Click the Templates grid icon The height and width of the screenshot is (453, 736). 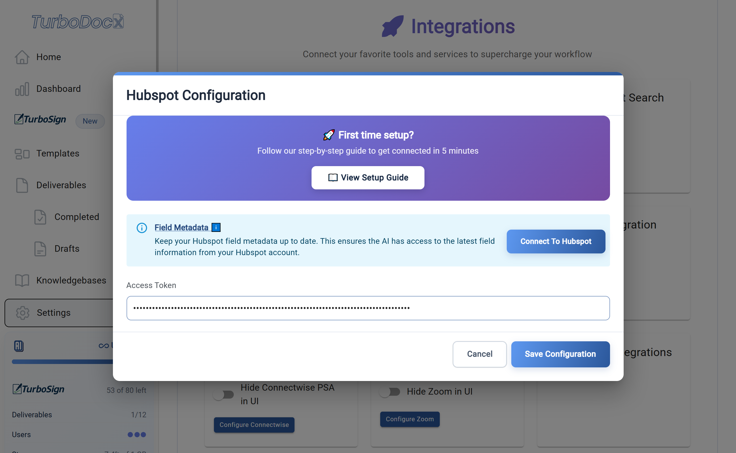(22, 154)
